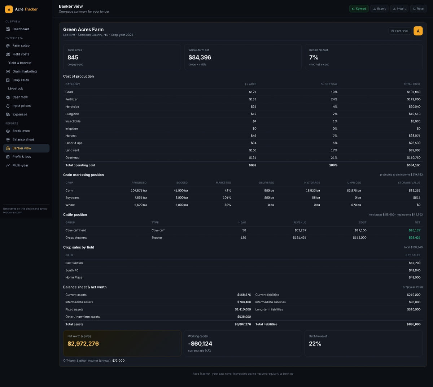Click South 40 net sales $42,640
Image resolution: width=433 pixels, height=387 pixels.
(415, 270)
